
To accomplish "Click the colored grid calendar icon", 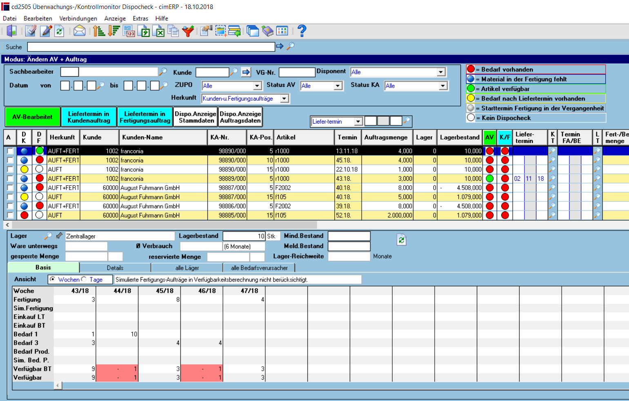I will (282, 31).
